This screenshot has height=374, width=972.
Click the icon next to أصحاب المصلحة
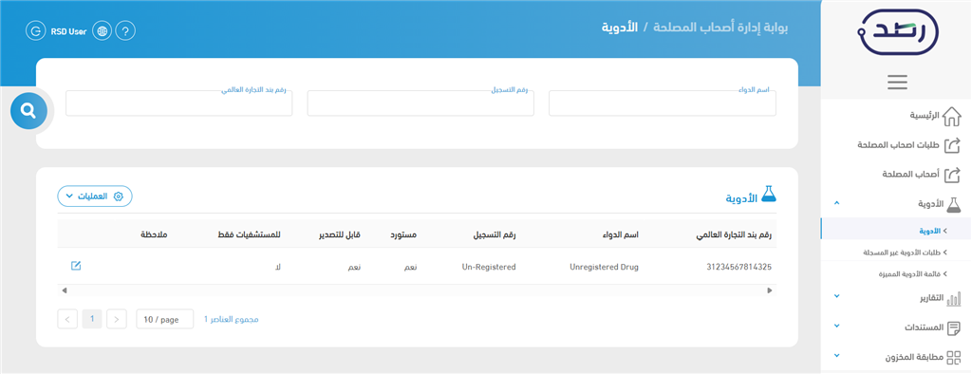[951, 175]
